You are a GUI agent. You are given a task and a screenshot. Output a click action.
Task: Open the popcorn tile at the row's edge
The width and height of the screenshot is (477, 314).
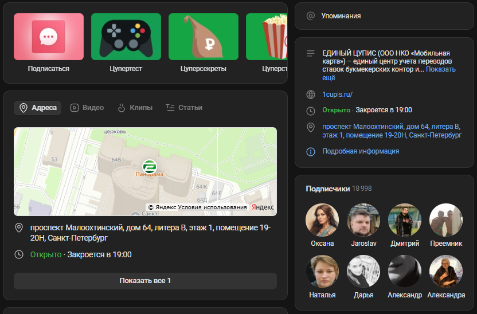coord(267,37)
